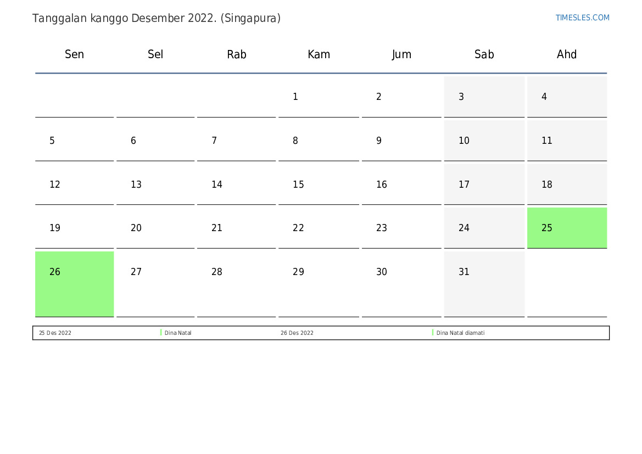Pick date 7 under Rab
The height and width of the screenshot is (454, 642).
214,141
